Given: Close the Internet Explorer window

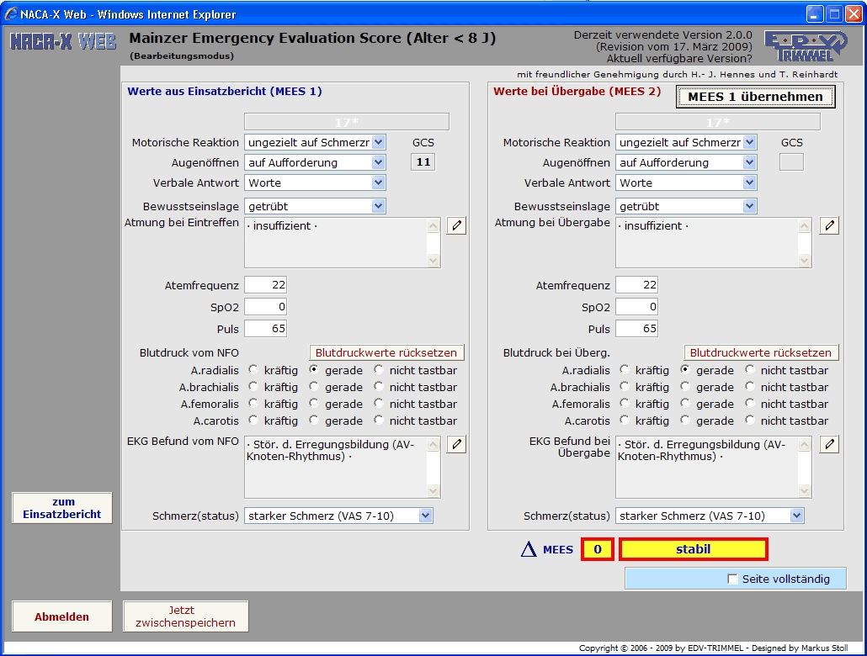Looking at the screenshot, I should (854, 13).
